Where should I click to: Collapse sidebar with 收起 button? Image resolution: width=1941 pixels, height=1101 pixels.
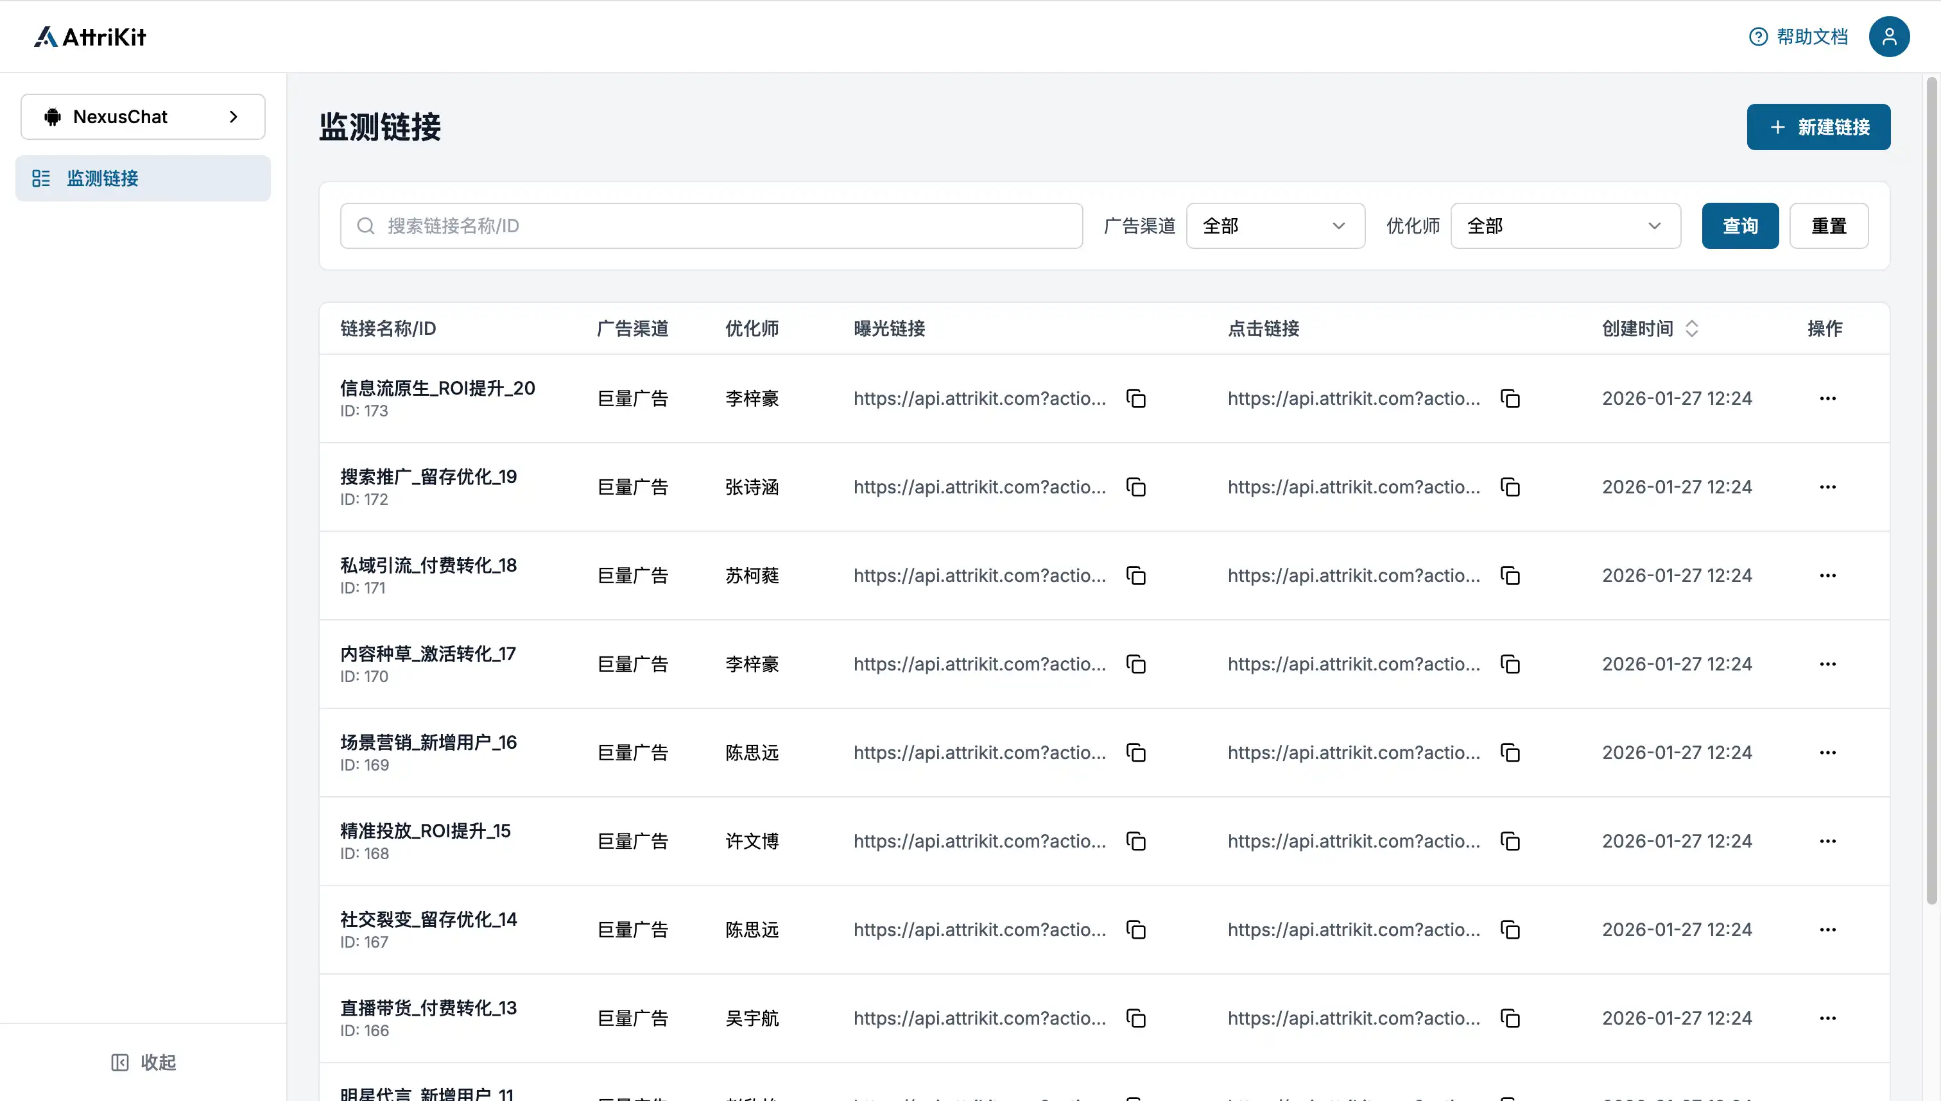[x=143, y=1062]
